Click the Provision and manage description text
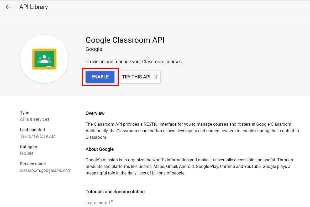 pyautogui.click(x=134, y=62)
